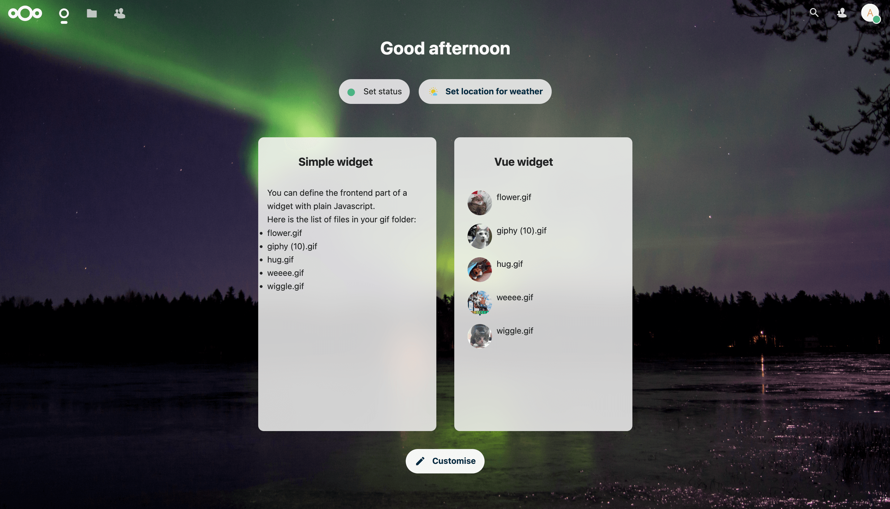Screen dimensions: 890x509
Task: Click the Search icon
Action: tap(814, 12)
